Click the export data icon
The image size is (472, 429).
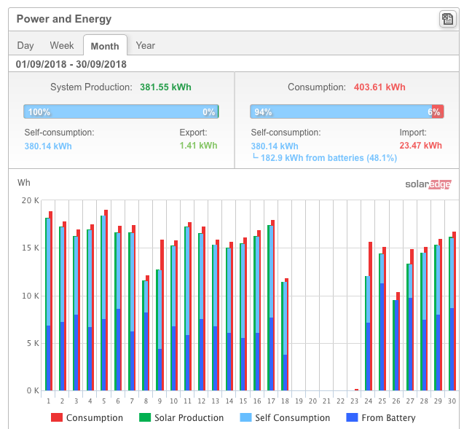pos(447,19)
